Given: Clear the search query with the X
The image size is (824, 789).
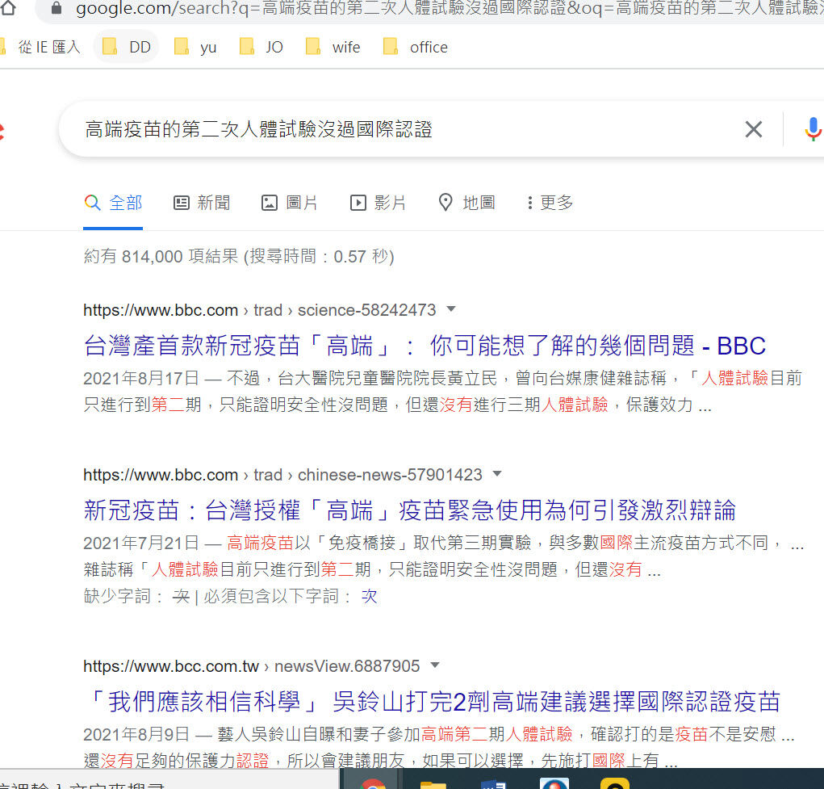Looking at the screenshot, I should pos(754,129).
